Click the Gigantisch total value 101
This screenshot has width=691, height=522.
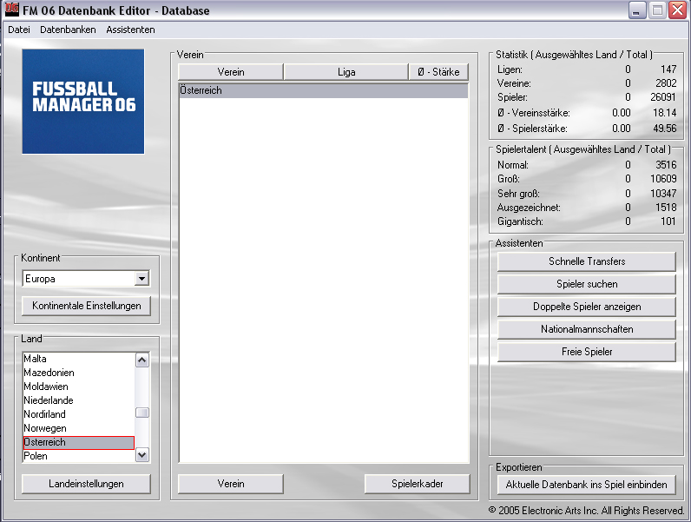pyautogui.click(x=668, y=221)
